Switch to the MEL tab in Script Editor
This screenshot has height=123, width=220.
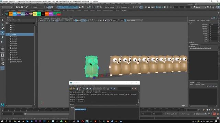73,107
